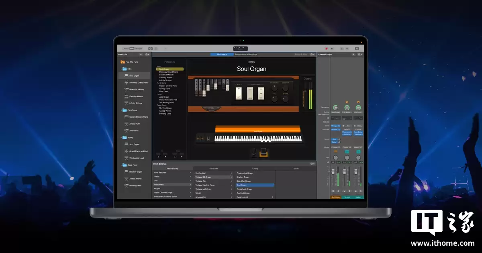Click the Soul Organ keyboard icon in Patch List

pos(127,75)
